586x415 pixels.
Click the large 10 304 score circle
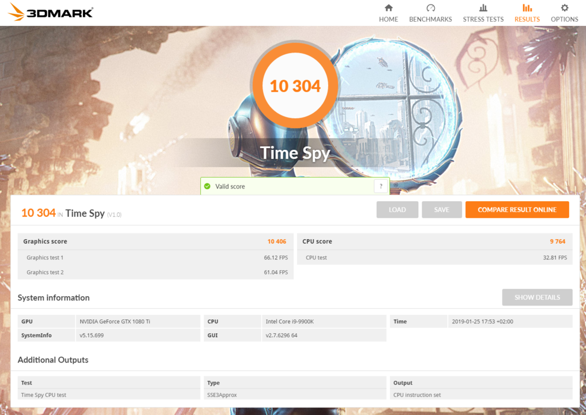295,86
